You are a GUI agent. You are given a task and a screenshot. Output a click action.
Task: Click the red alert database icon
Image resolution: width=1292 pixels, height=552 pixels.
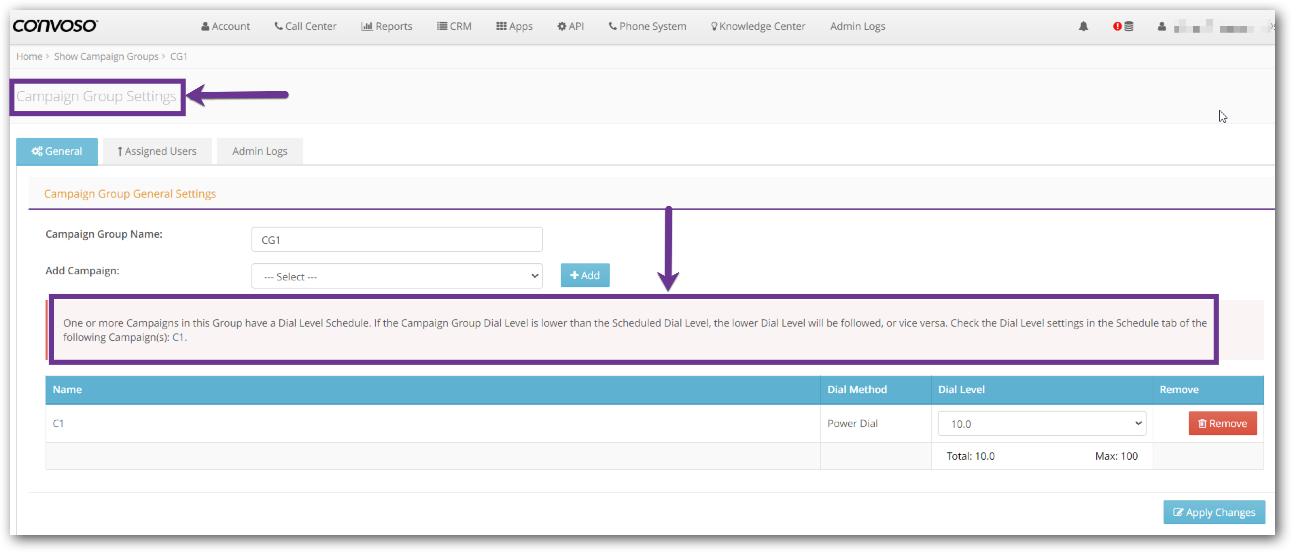(x=1123, y=26)
